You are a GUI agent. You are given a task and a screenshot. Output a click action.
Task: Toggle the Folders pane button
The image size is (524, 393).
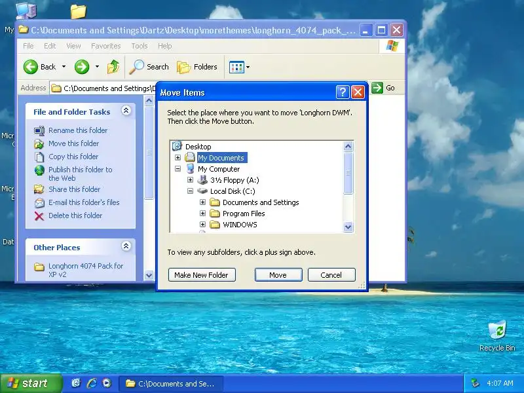(x=197, y=67)
